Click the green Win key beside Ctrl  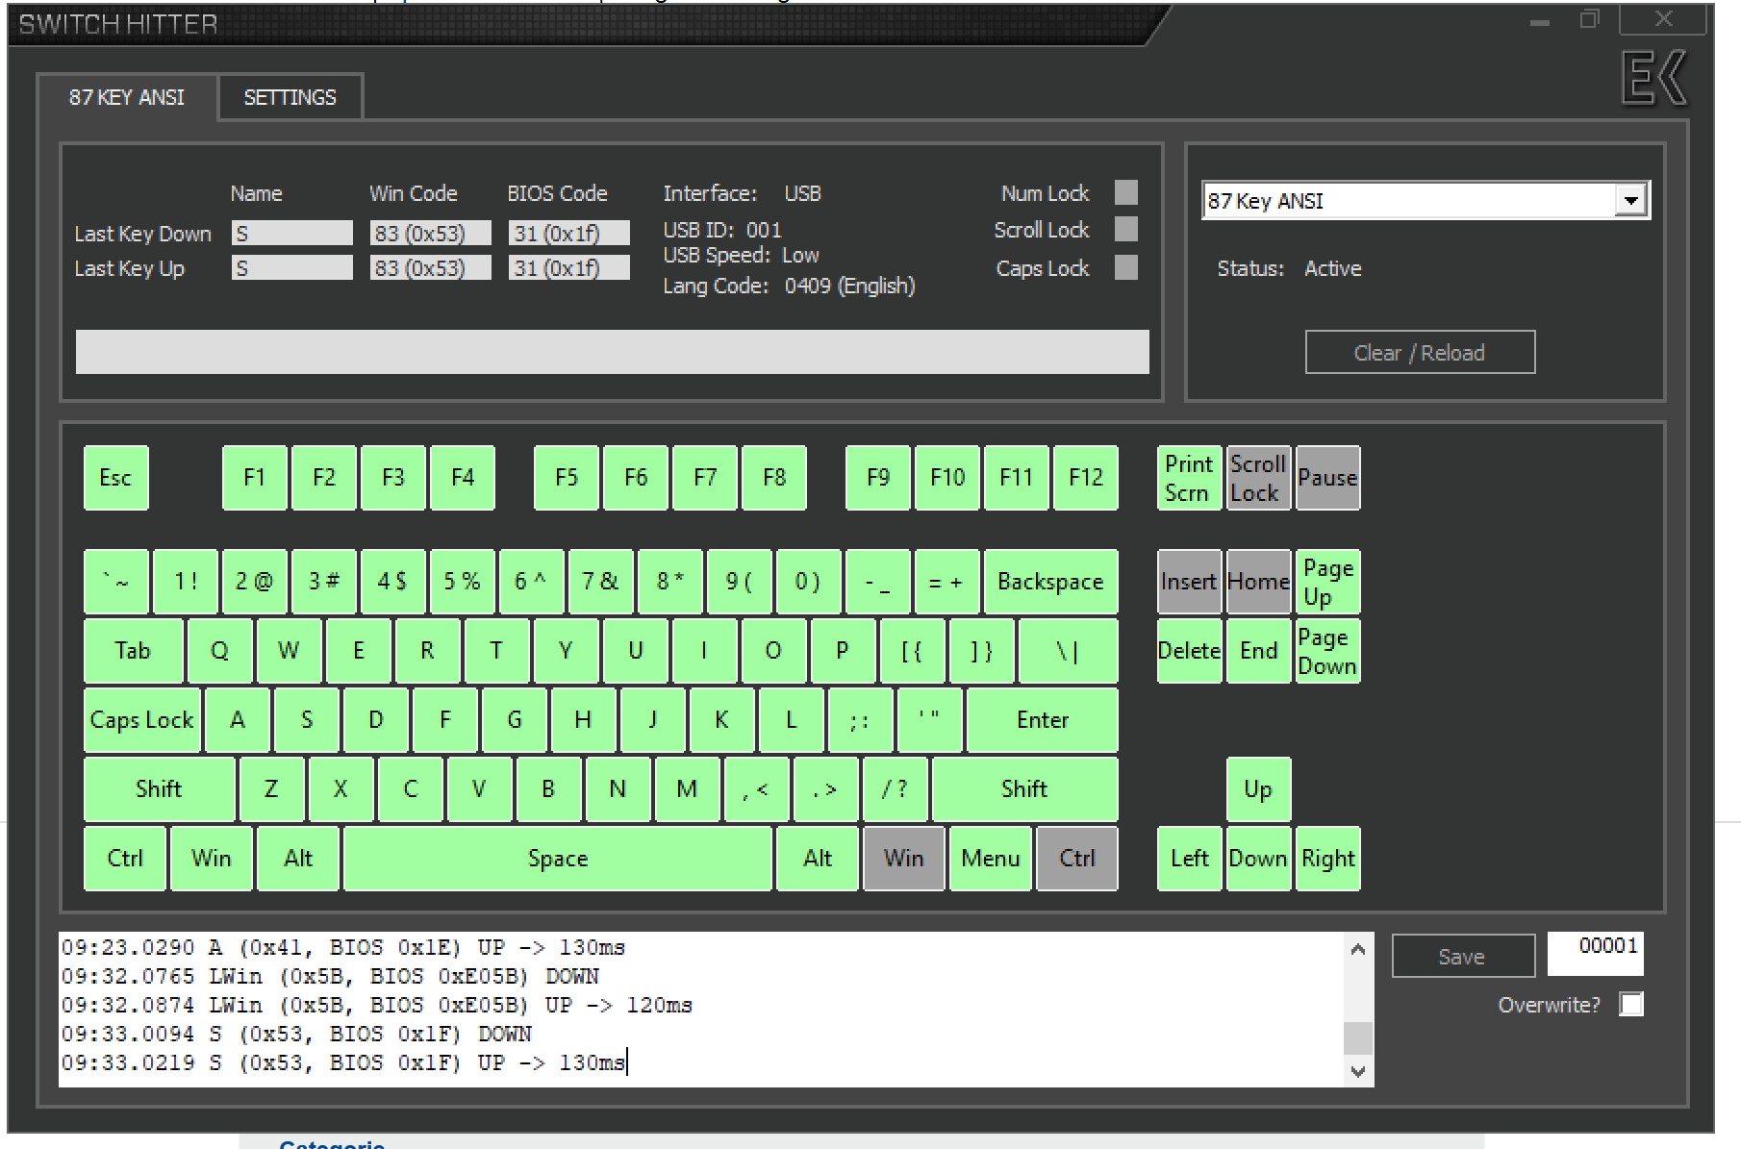[212, 859]
